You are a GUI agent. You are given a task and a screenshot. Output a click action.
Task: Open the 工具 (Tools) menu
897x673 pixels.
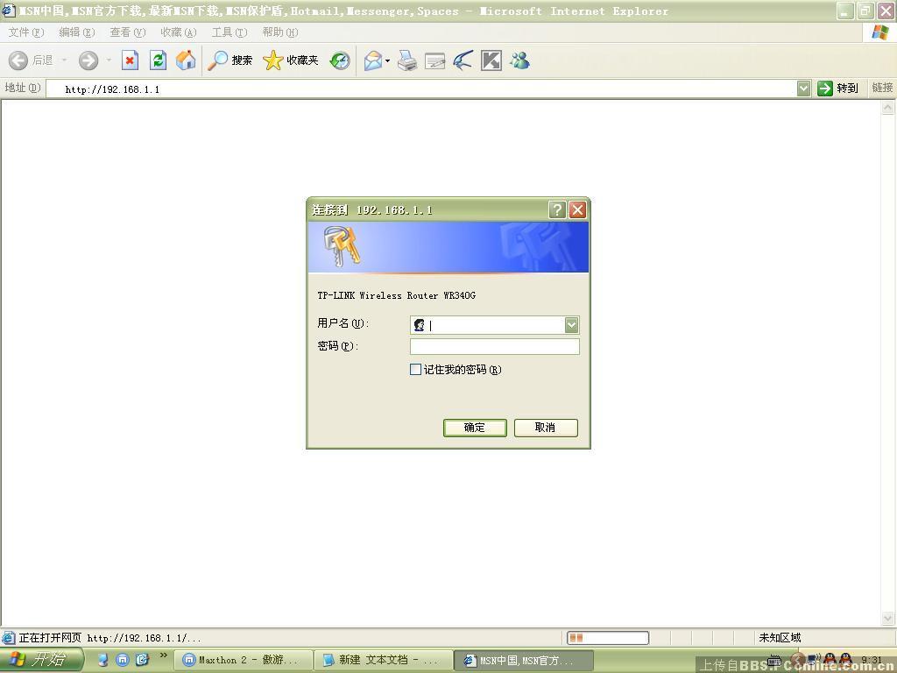(x=229, y=32)
